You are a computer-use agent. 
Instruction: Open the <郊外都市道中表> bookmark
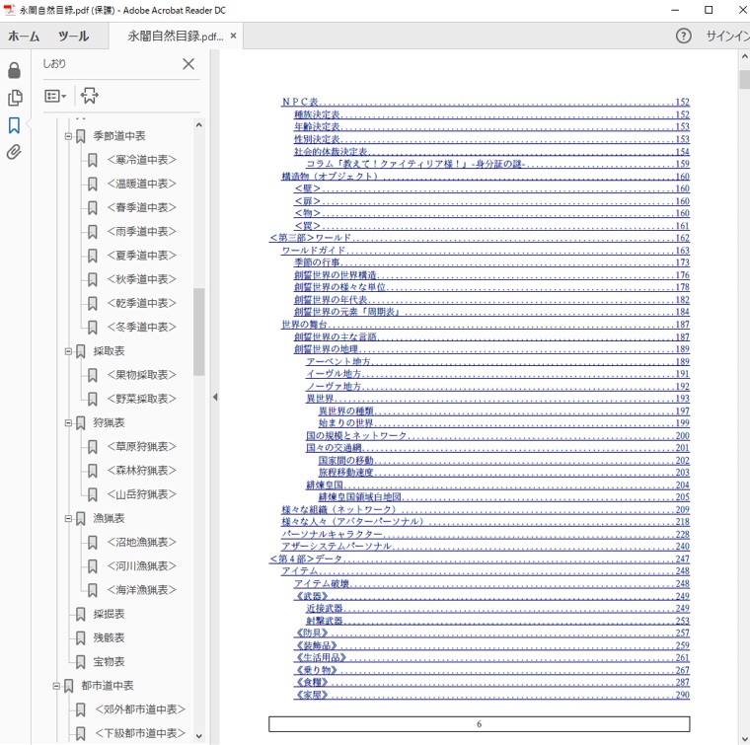[x=140, y=709]
